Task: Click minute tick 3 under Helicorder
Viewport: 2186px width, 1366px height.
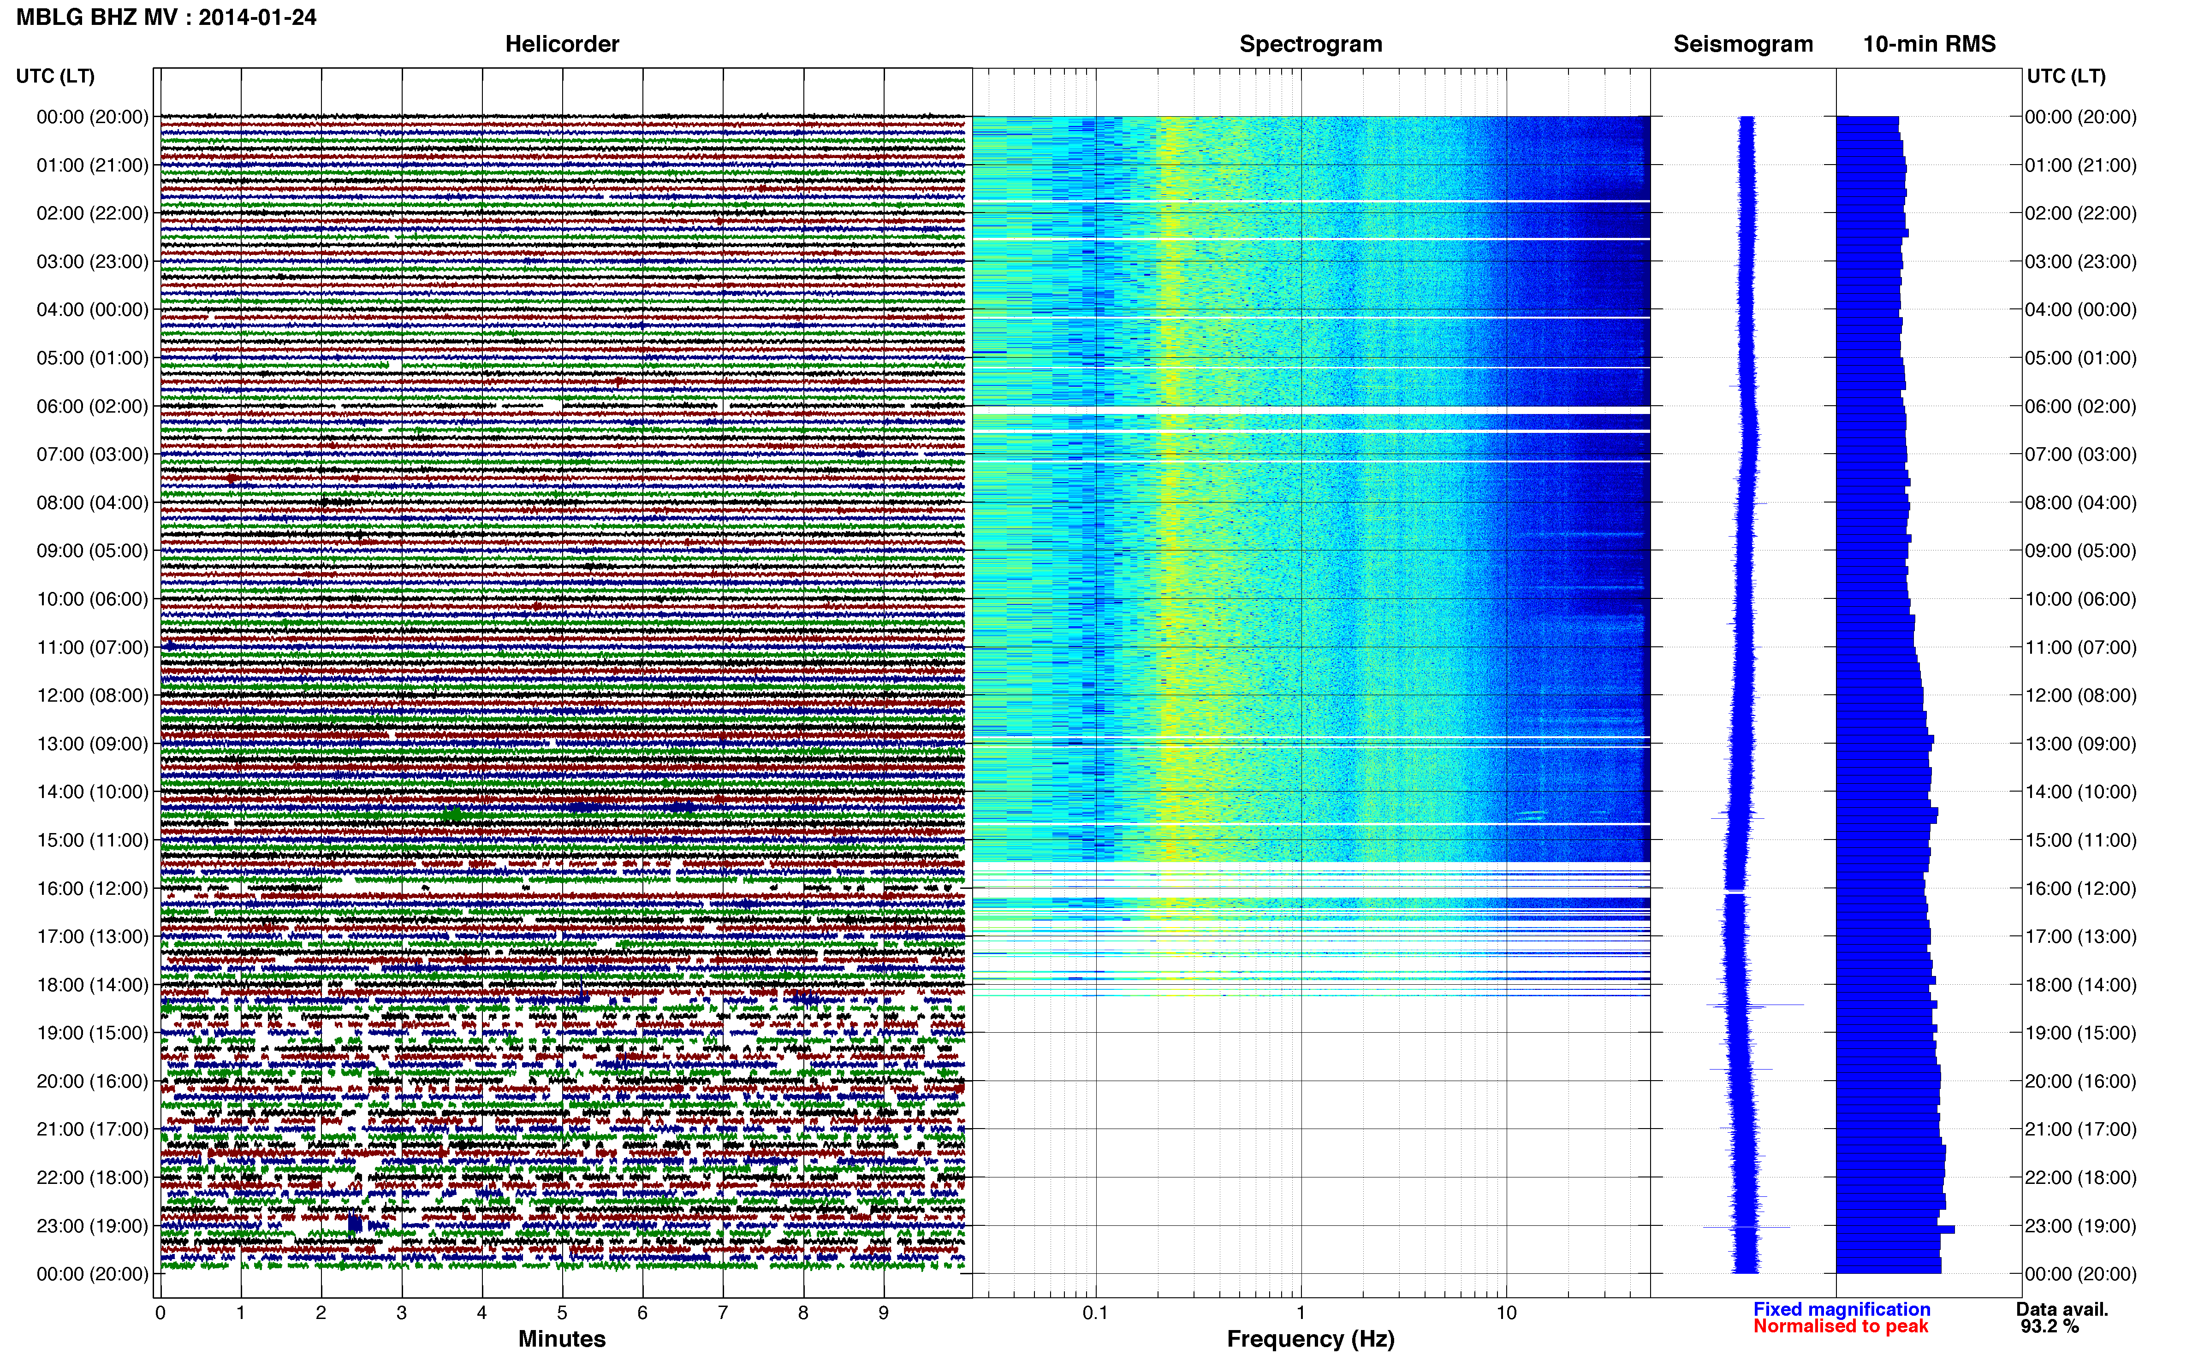Action: pos(401,1313)
